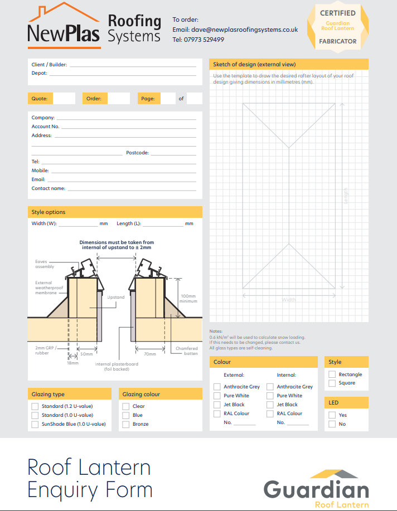Viewport: 397px width, 511px height.
Task: Tick the SunShade Blue (1.0 U-value) checkbox
Action: coord(35,424)
